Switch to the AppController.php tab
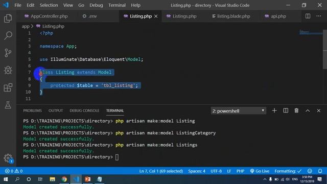This screenshot has width=327, height=184. point(46,16)
